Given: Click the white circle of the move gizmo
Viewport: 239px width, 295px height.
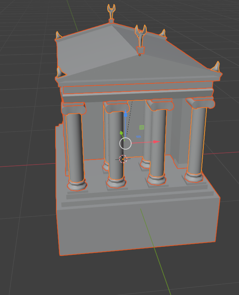Looking at the screenshot, I should tap(126, 143).
